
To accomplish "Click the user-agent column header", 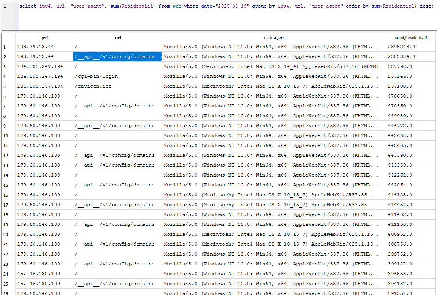I will pyautogui.click(x=274, y=38).
